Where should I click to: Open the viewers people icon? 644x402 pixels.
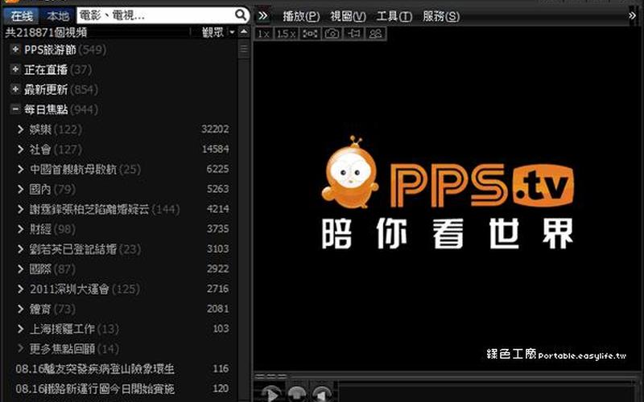tap(375, 34)
